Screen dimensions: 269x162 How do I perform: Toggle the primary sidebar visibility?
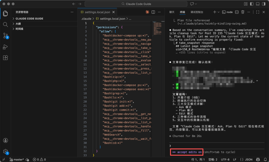tap(252, 4)
